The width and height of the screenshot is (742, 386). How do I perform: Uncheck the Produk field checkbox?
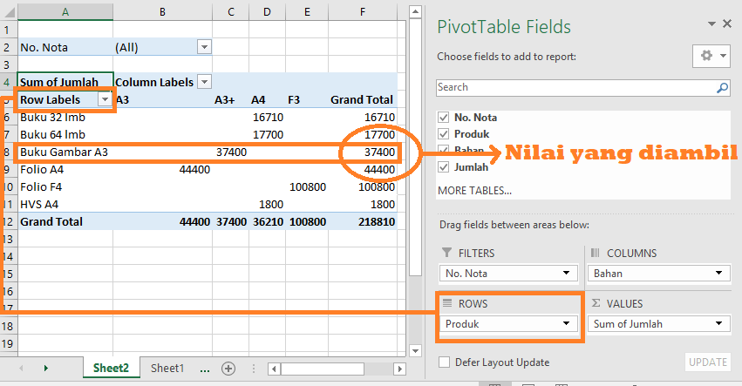[x=444, y=134]
